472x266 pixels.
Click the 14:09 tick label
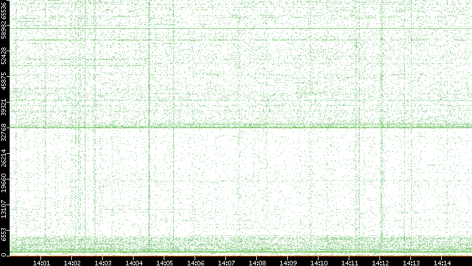(x=288, y=263)
